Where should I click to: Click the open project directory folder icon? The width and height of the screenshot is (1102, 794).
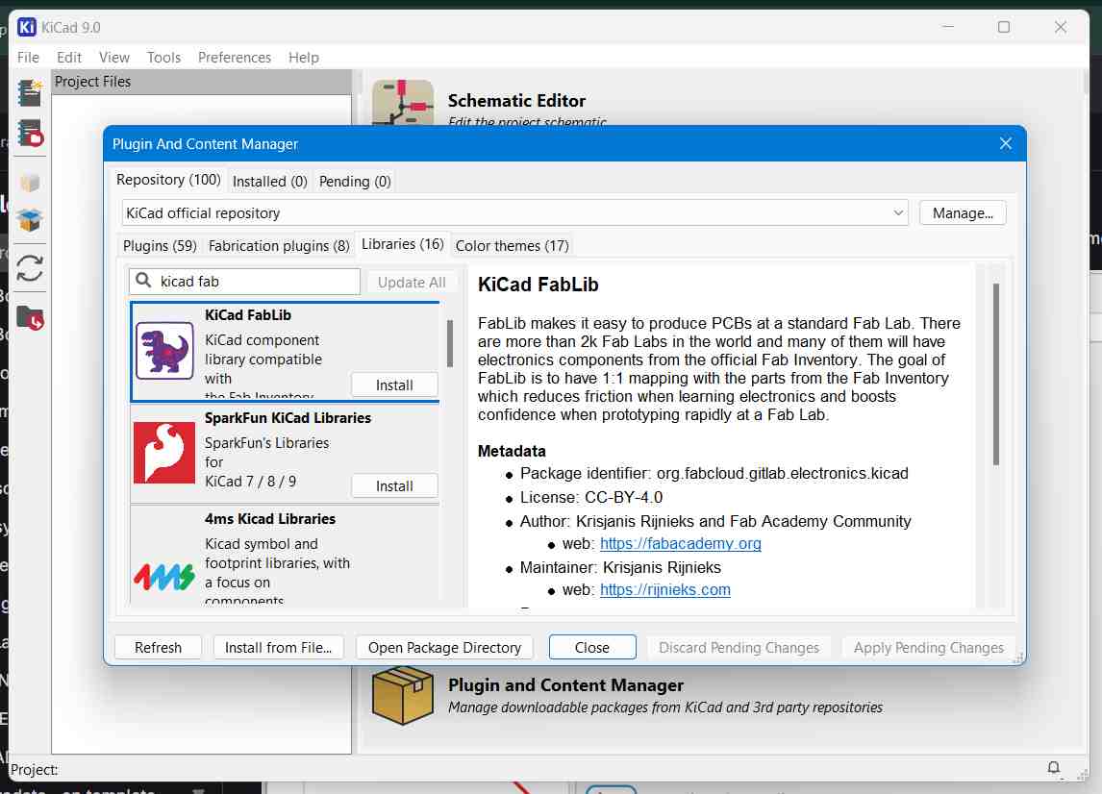30,318
